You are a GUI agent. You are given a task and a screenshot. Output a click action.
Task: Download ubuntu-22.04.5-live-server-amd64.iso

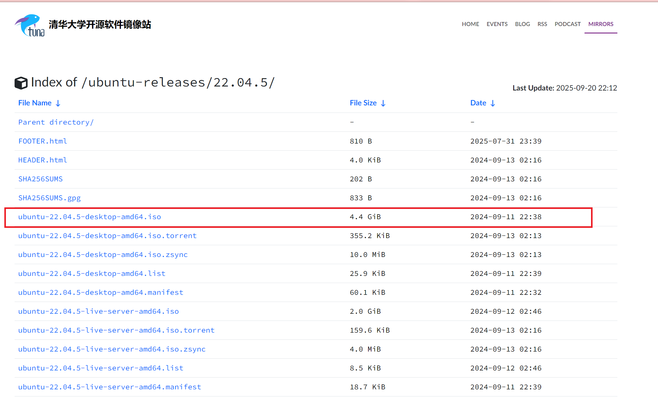click(98, 311)
